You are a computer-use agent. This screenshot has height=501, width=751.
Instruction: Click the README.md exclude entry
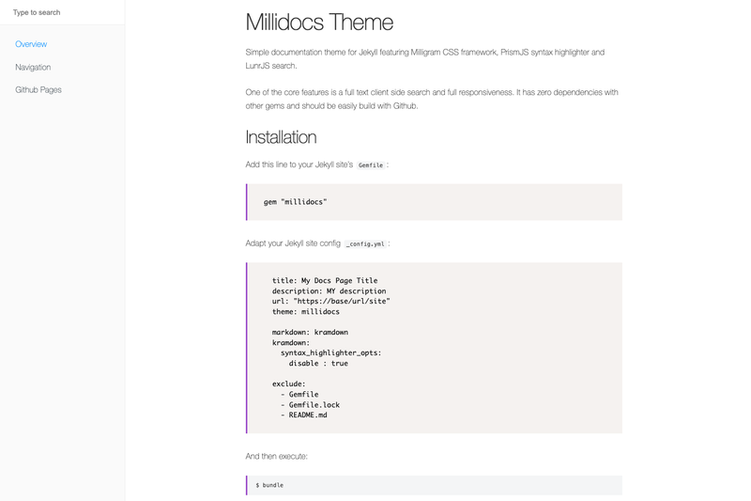[x=304, y=415]
